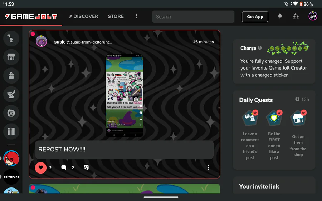
Task: Open the Discover page
Action: [x=83, y=16]
